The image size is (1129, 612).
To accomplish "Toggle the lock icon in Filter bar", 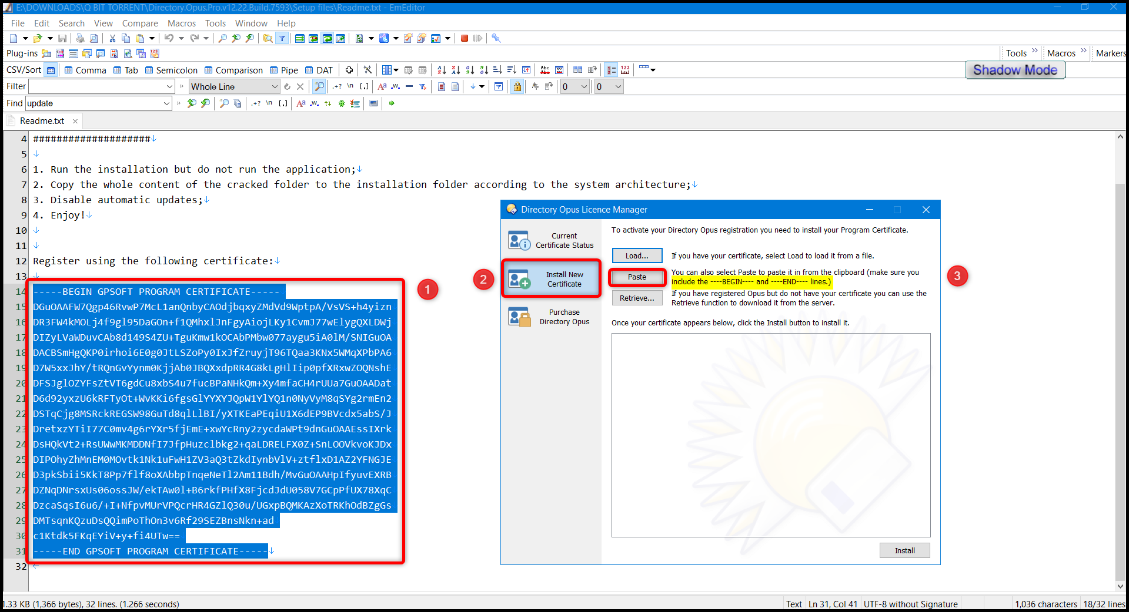I will point(517,86).
